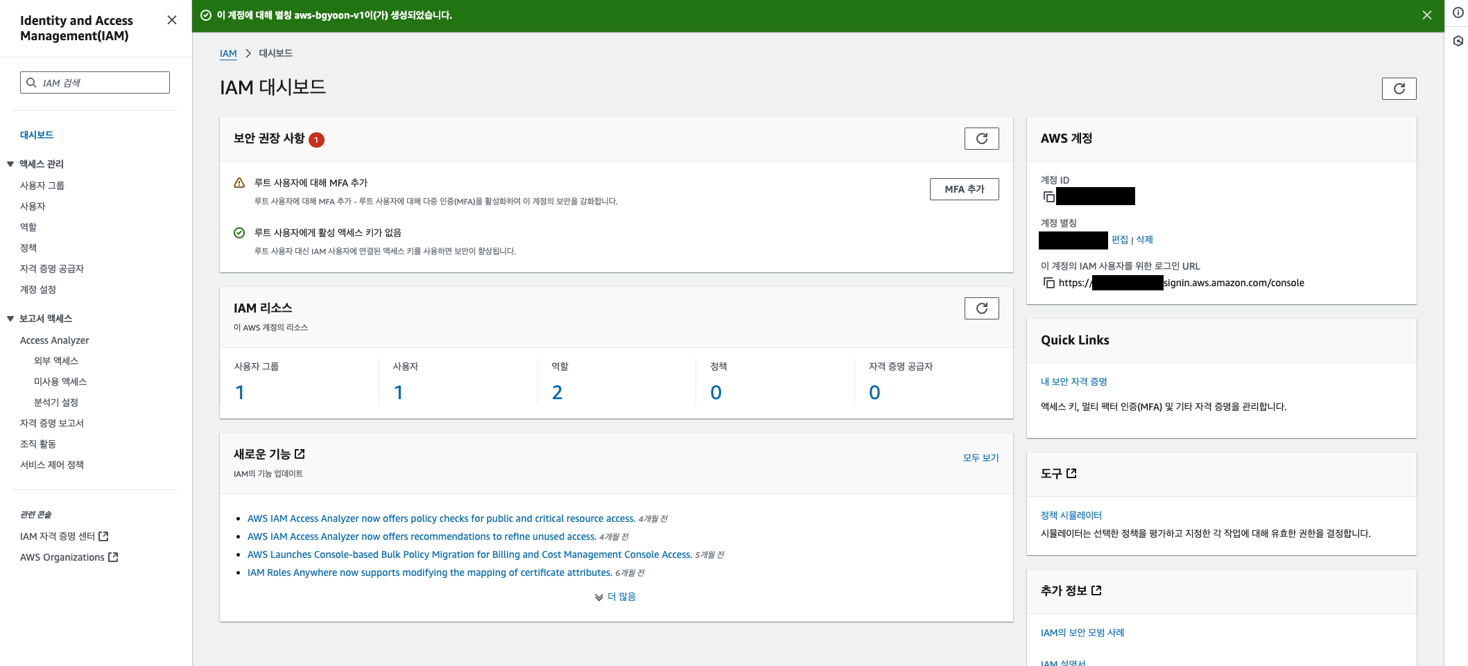Copy the account ID to clipboard

coord(1048,197)
